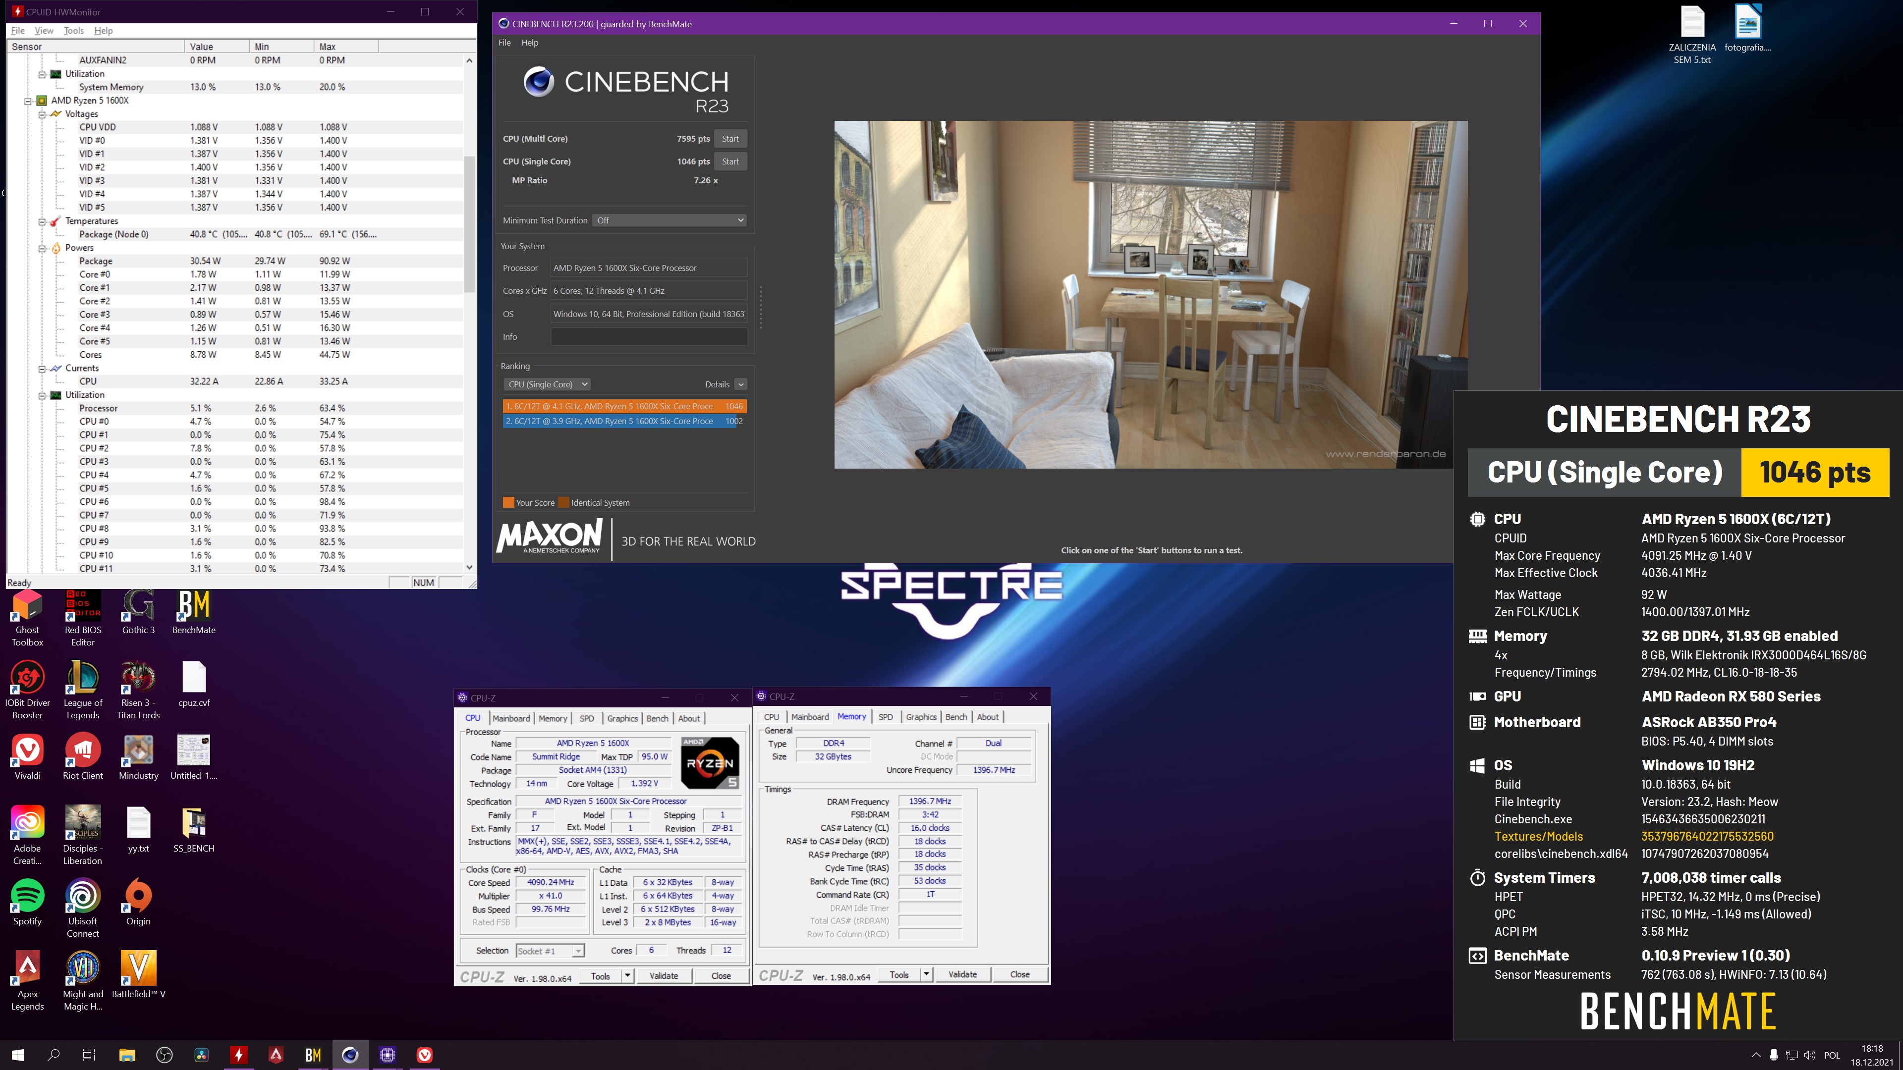Collapse Voltages node in HWMonitor

click(x=42, y=114)
